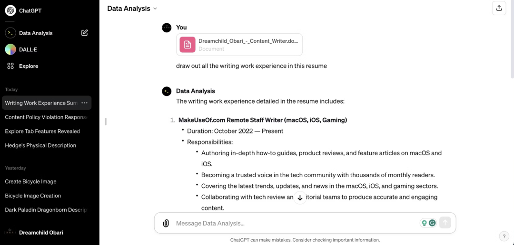Click the paperclip attach file icon

(x=166, y=223)
